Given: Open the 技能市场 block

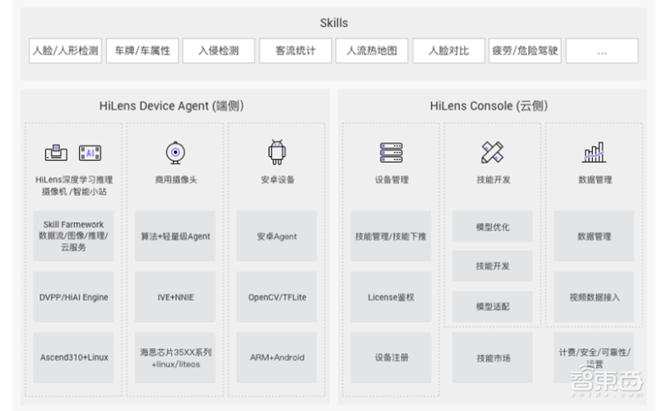Looking at the screenshot, I should point(492,358).
